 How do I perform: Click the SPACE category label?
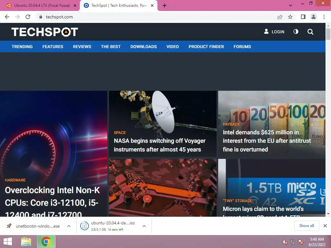[x=120, y=133]
